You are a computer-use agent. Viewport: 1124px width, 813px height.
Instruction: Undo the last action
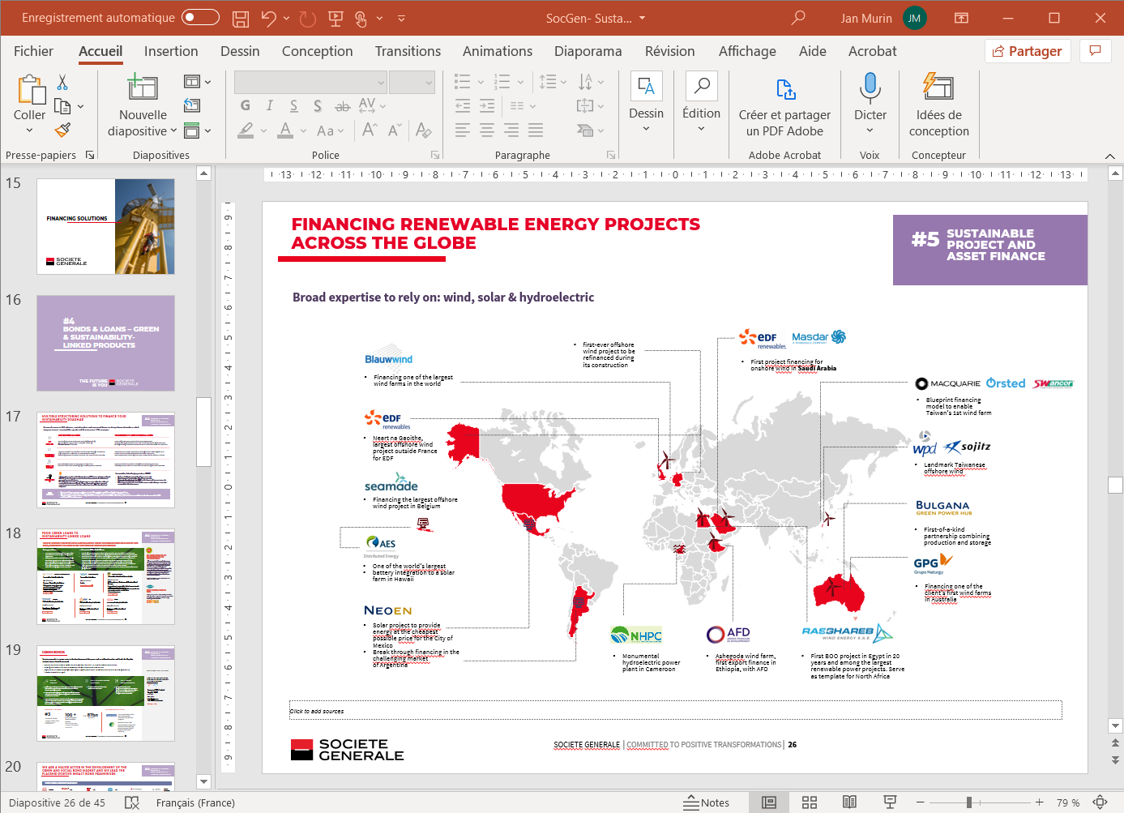(x=269, y=18)
